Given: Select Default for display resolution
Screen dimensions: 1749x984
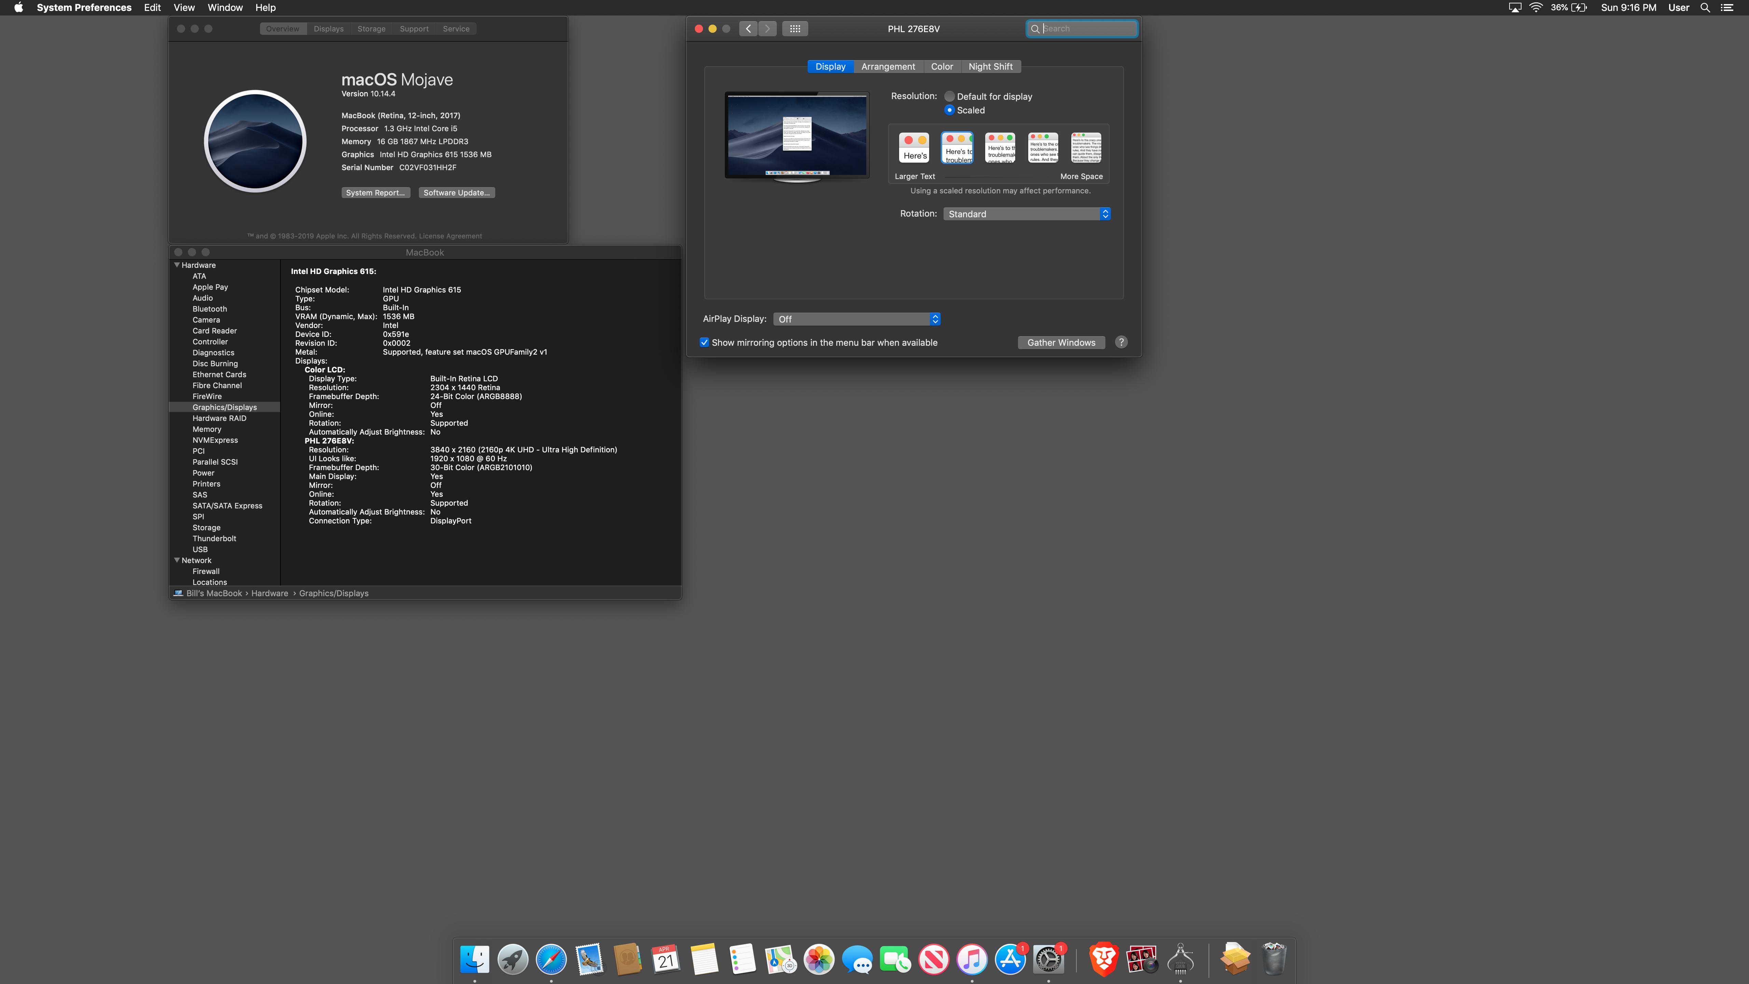Looking at the screenshot, I should point(950,96).
